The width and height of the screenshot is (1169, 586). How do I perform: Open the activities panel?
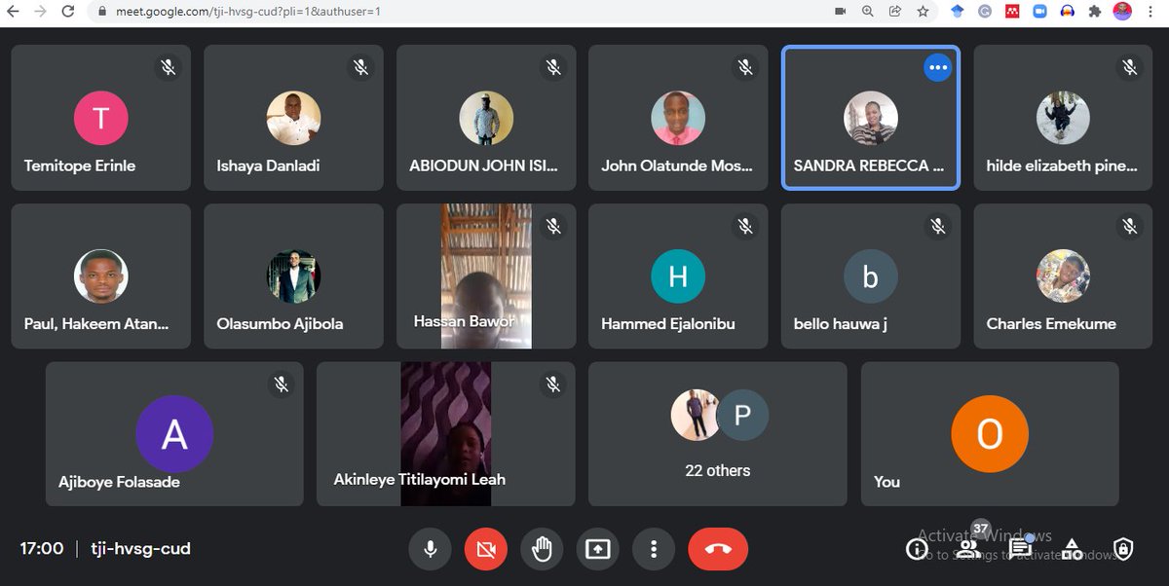tap(1073, 549)
